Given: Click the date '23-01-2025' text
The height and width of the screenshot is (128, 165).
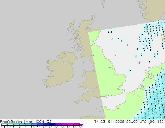Looking at the screenshot, I should (x=112, y=122).
